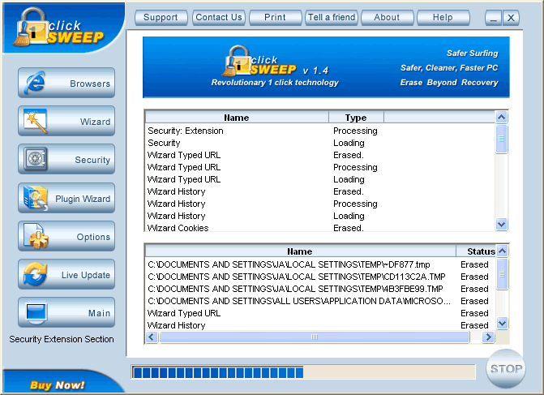The image size is (544, 395).
Task: Select 'Wizard History' row marked Loading
Action: point(320,216)
